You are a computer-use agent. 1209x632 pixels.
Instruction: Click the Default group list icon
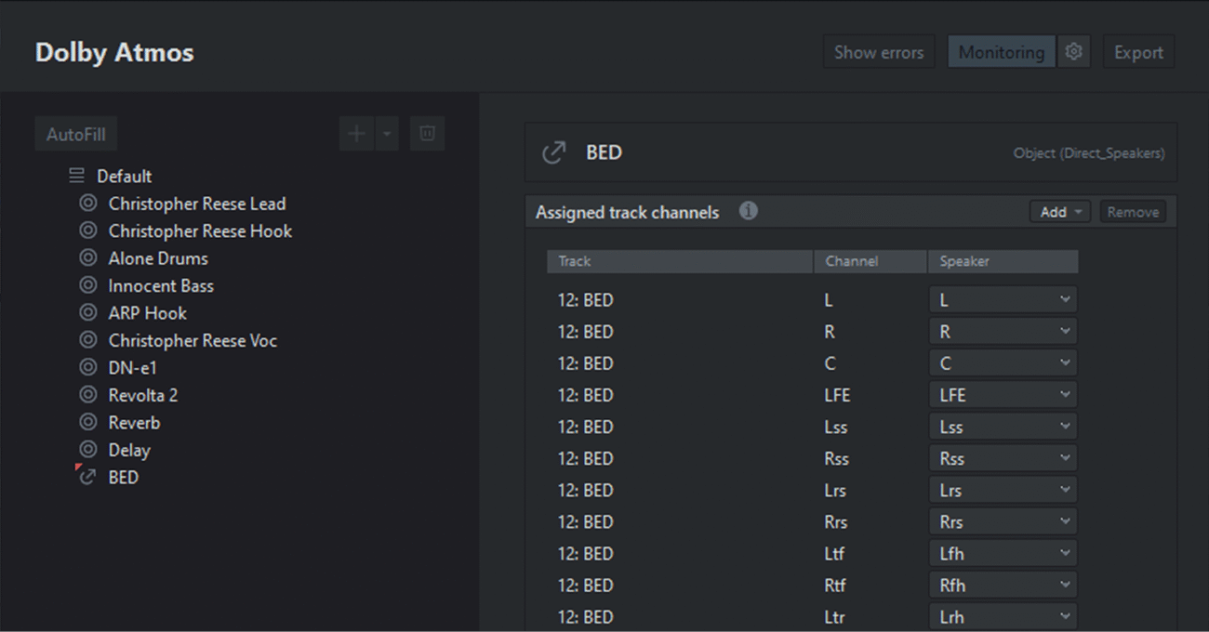[77, 176]
